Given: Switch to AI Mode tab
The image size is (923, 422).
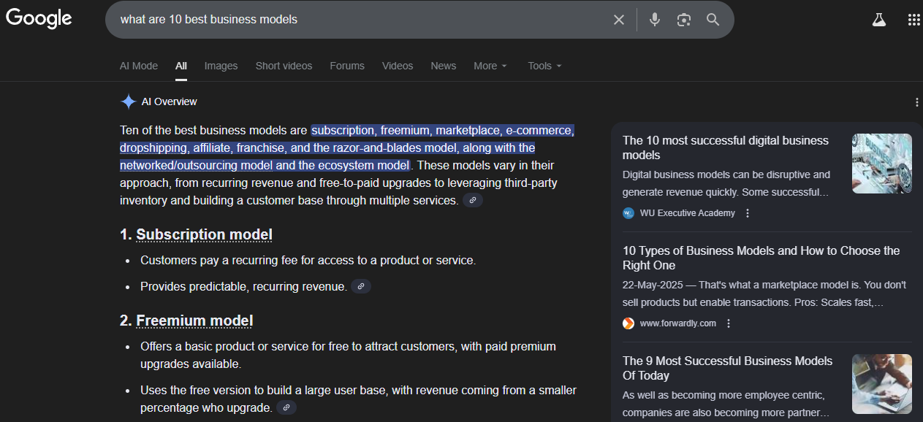Looking at the screenshot, I should (139, 66).
